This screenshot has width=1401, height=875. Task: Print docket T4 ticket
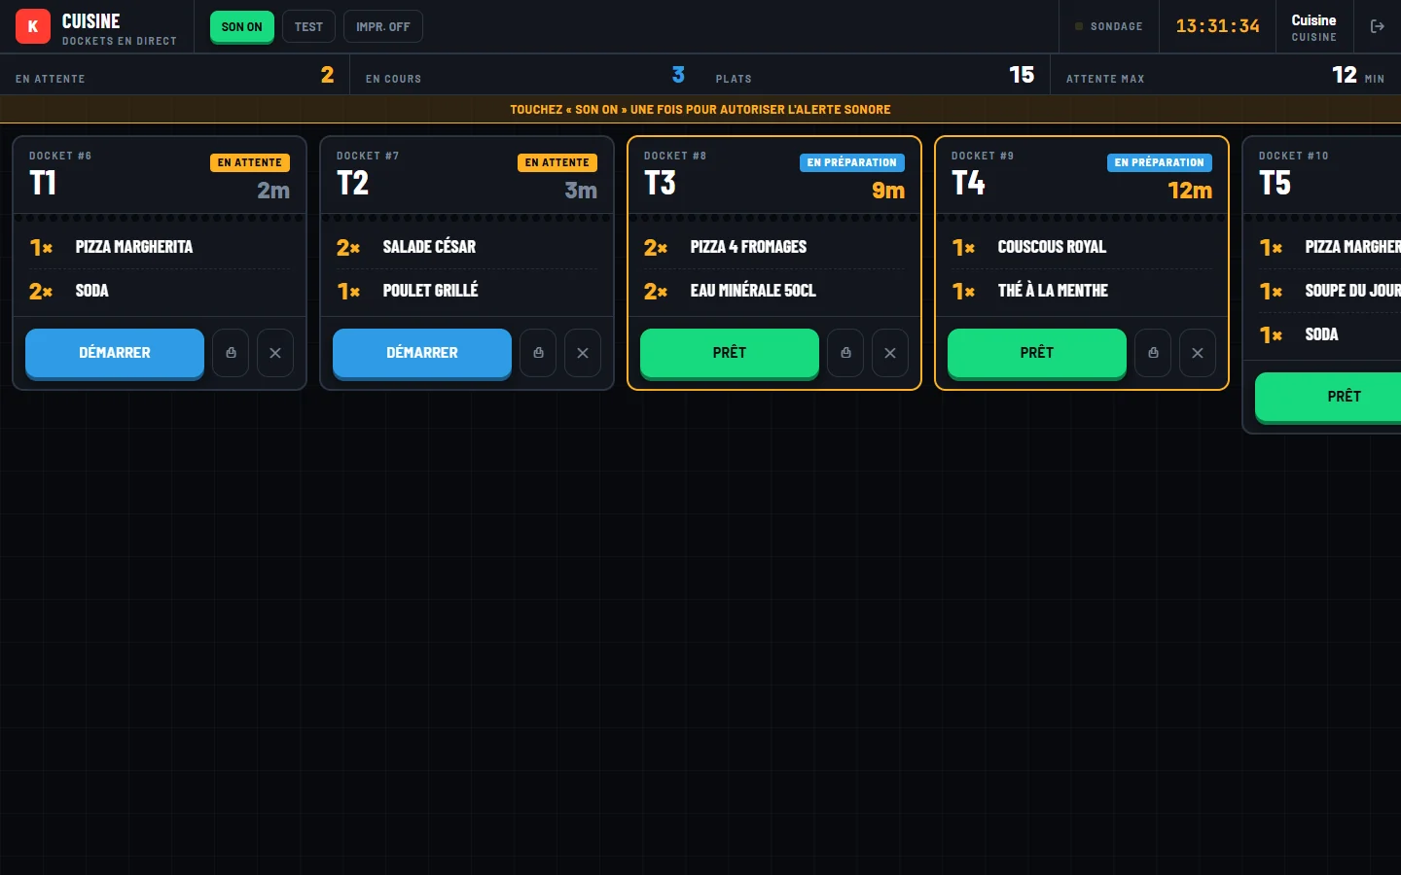pos(1153,353)
